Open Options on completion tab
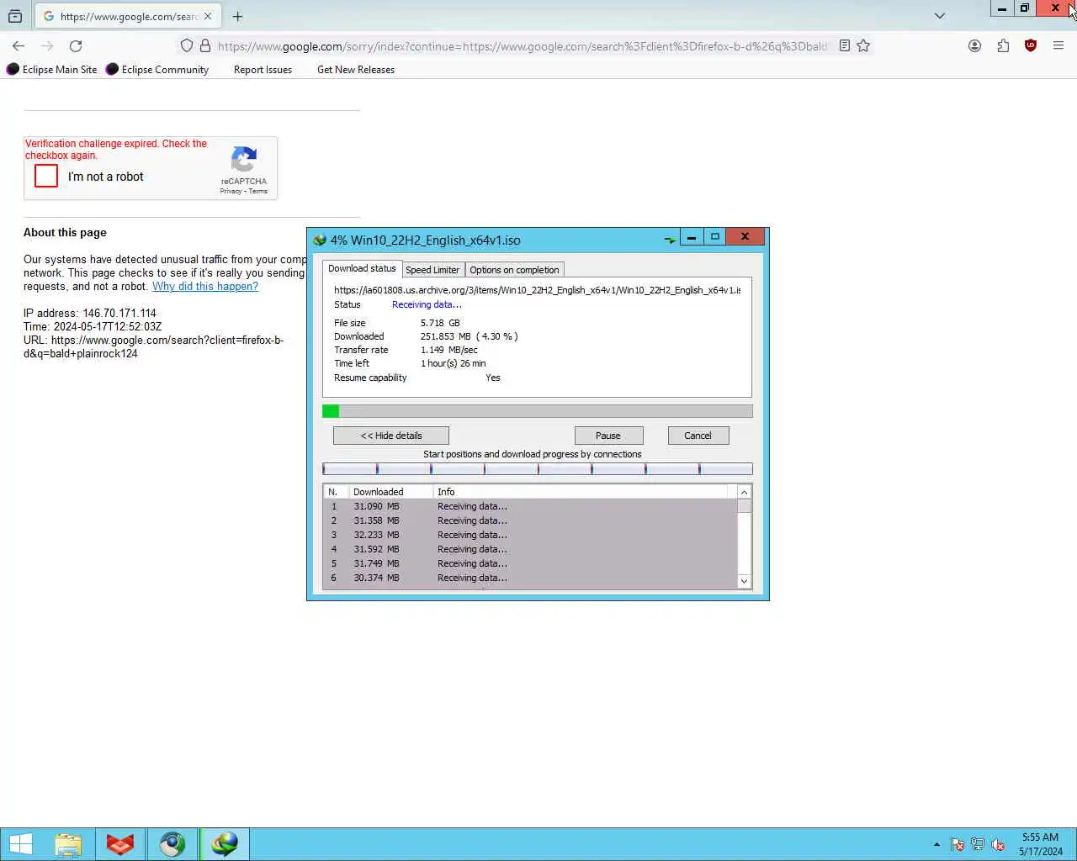The width and height of the screenshot is (1077, 861). point(514,270)
